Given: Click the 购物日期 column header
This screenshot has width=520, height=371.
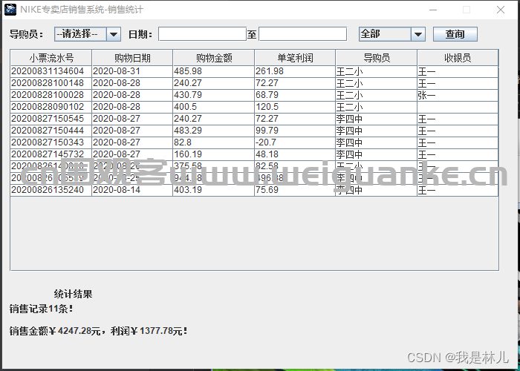Looking at the screenshot, I should [132, 58].
